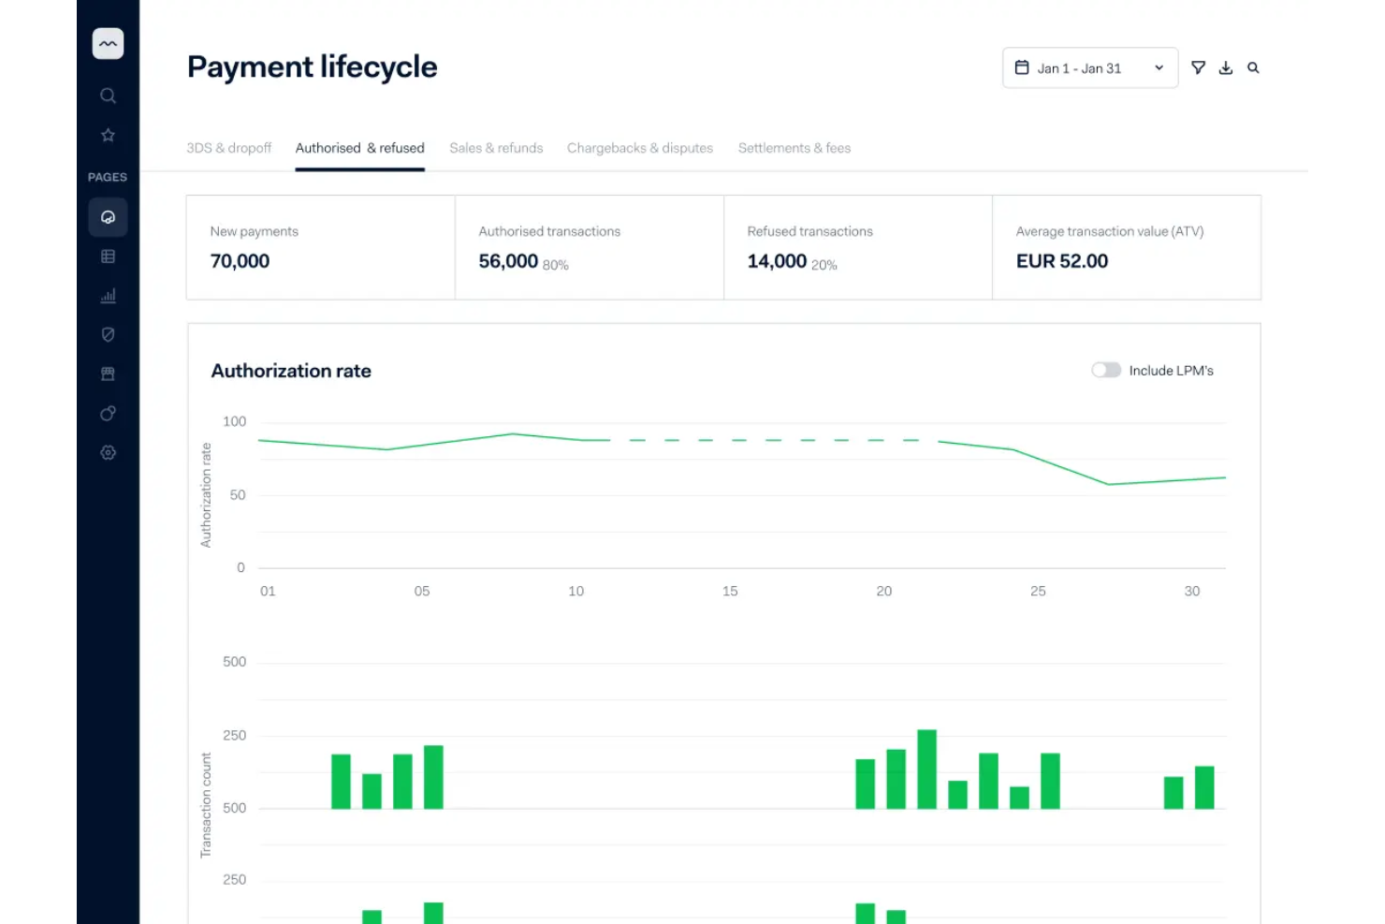
Task: Enable the Include LPM's toggle
Action: 1105,370
